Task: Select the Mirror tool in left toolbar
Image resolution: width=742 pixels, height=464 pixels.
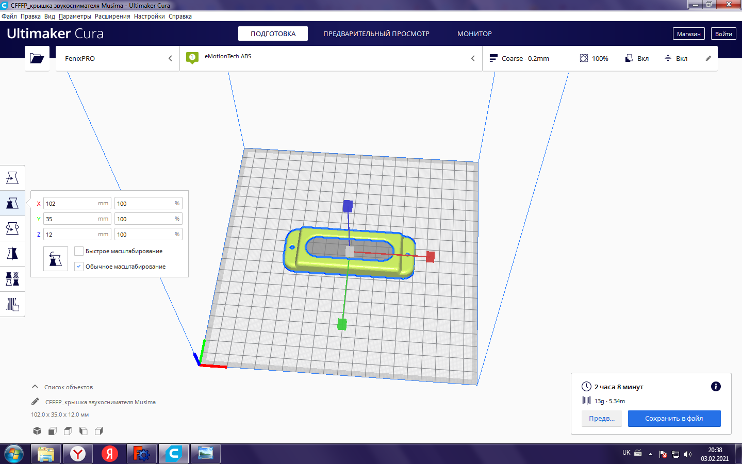Action: [12, 254]
